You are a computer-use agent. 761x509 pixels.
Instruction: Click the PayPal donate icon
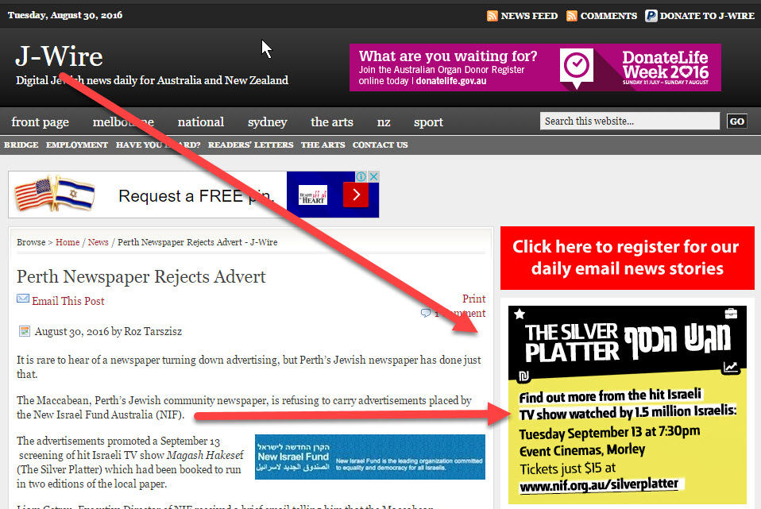(651, 16)
